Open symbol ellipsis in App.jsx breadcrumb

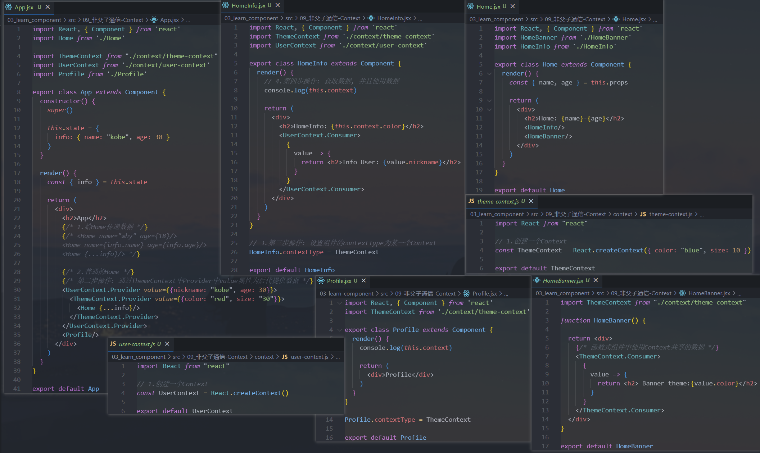click(188, 20)
